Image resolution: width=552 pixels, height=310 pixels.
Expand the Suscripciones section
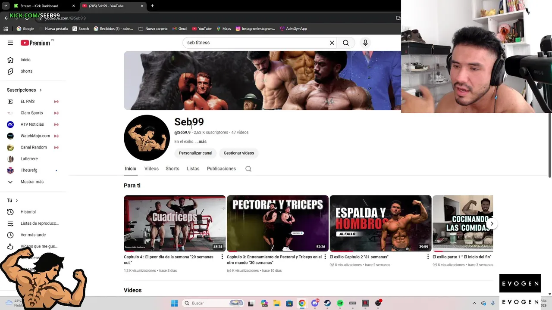(x=25, y=90)
